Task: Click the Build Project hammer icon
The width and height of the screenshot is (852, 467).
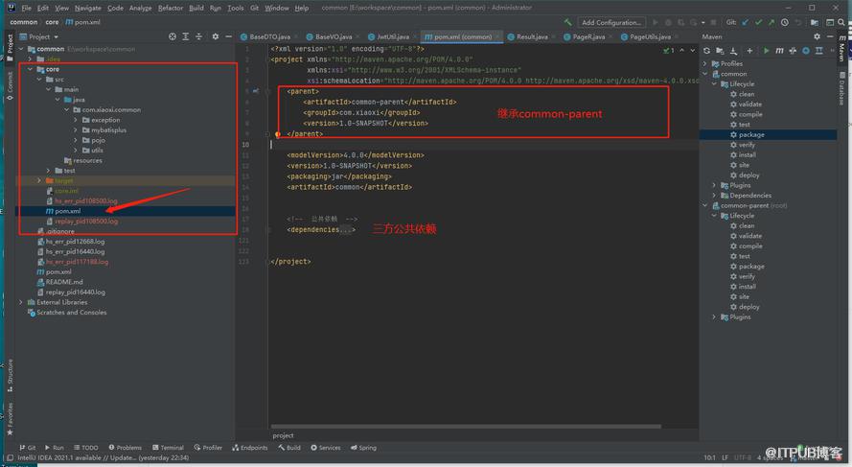Action: 567,22
